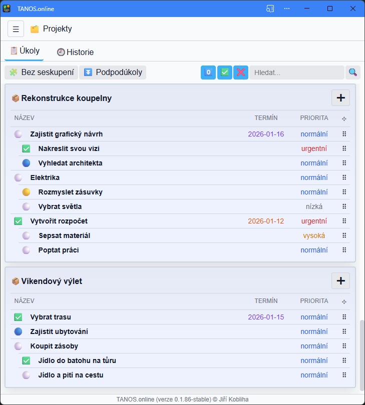Switch to the Historie tab
The width and height of the screenshot is (365, 405).
pos(75,52)
